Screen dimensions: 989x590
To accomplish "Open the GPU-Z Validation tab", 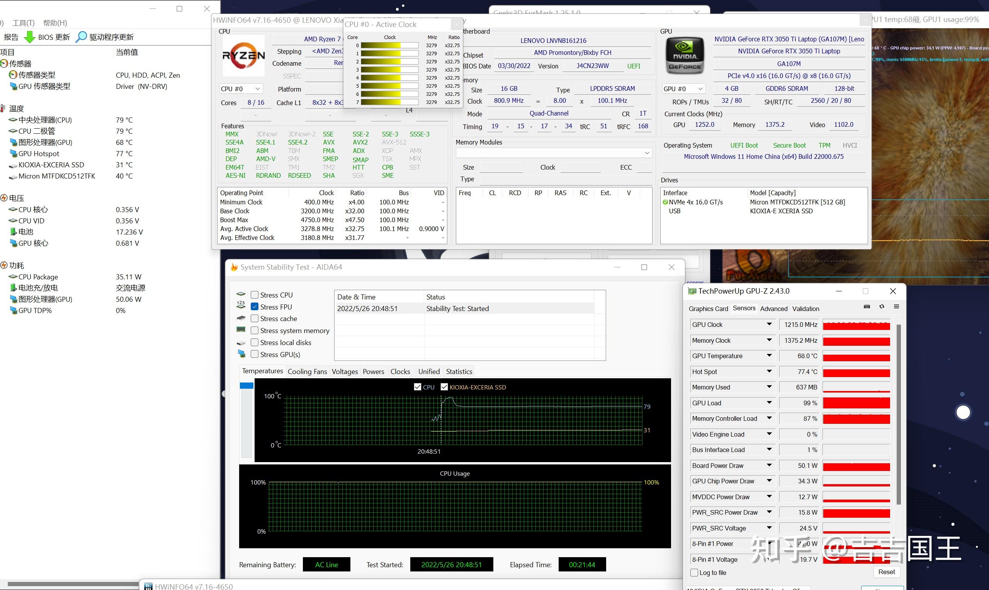I will (805, 308).
